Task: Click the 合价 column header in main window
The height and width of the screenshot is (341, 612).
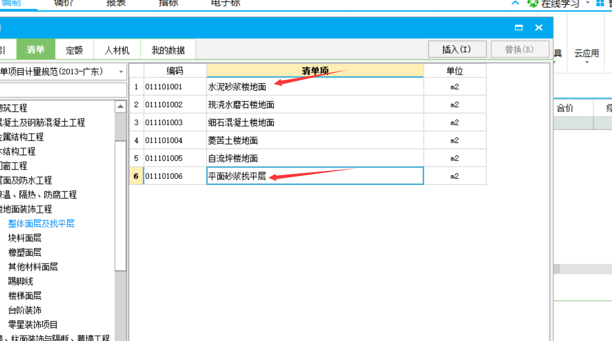Action: 565,108
